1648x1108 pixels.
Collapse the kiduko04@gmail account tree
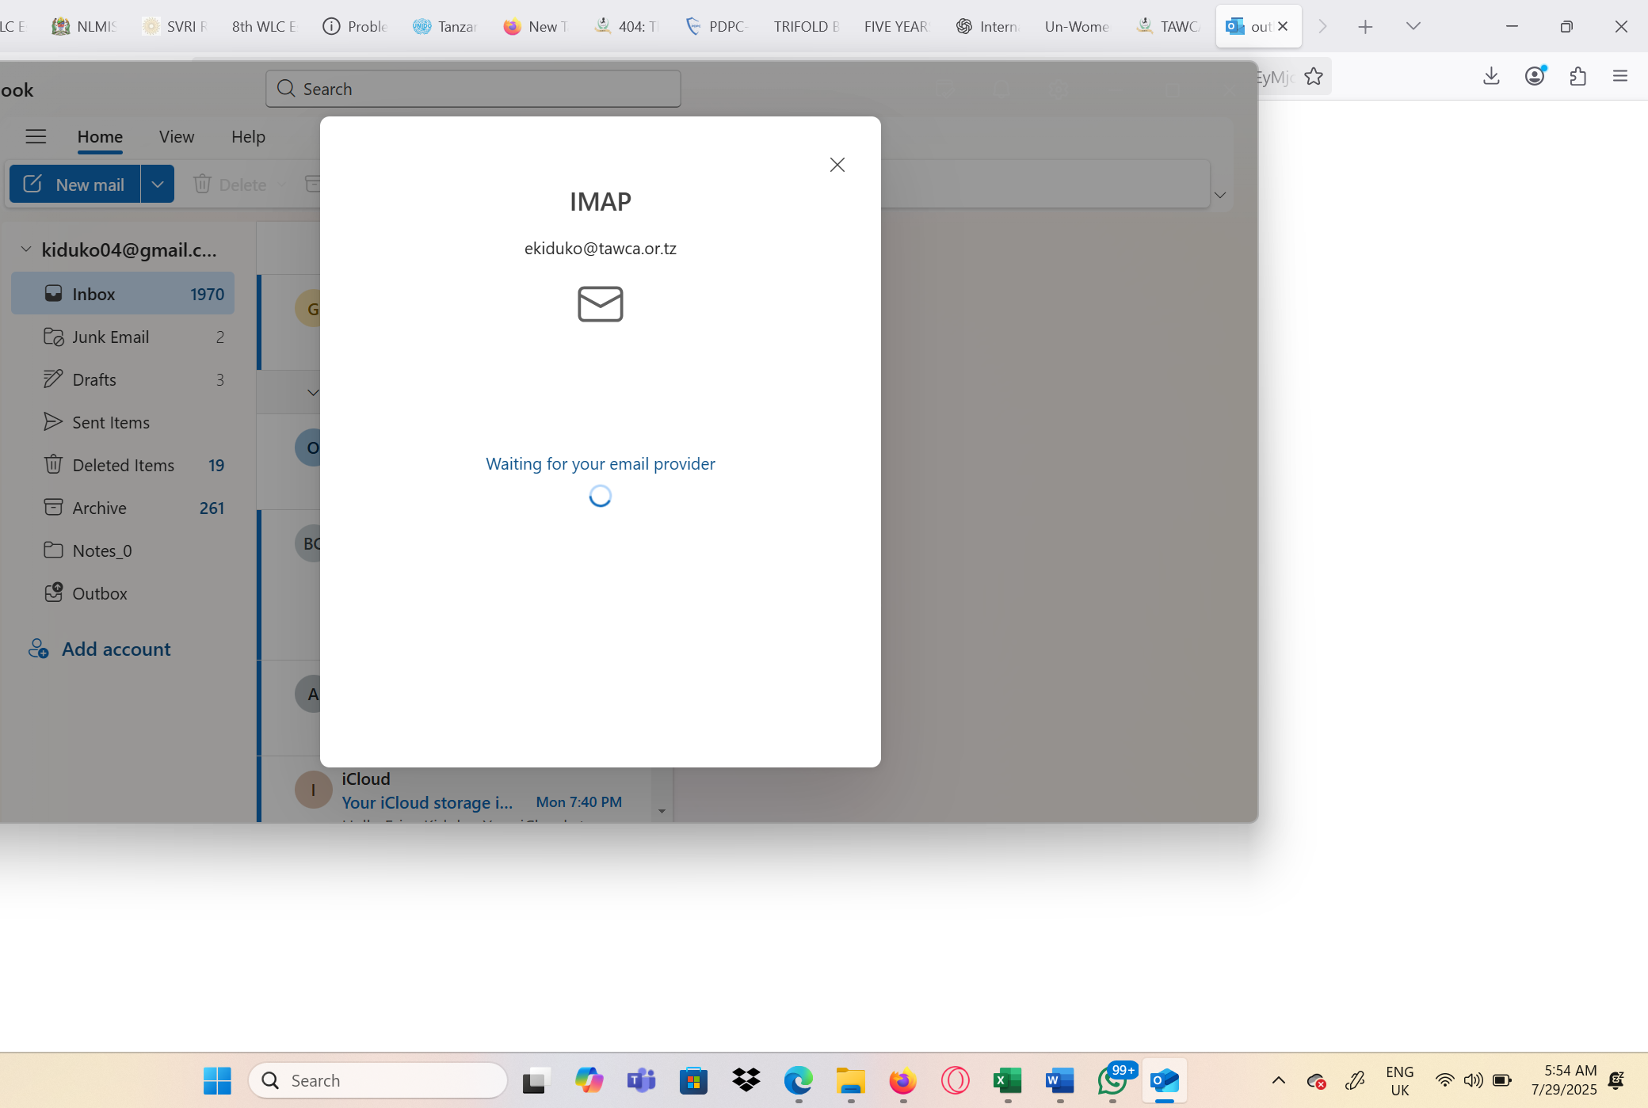tap(26, 249)
